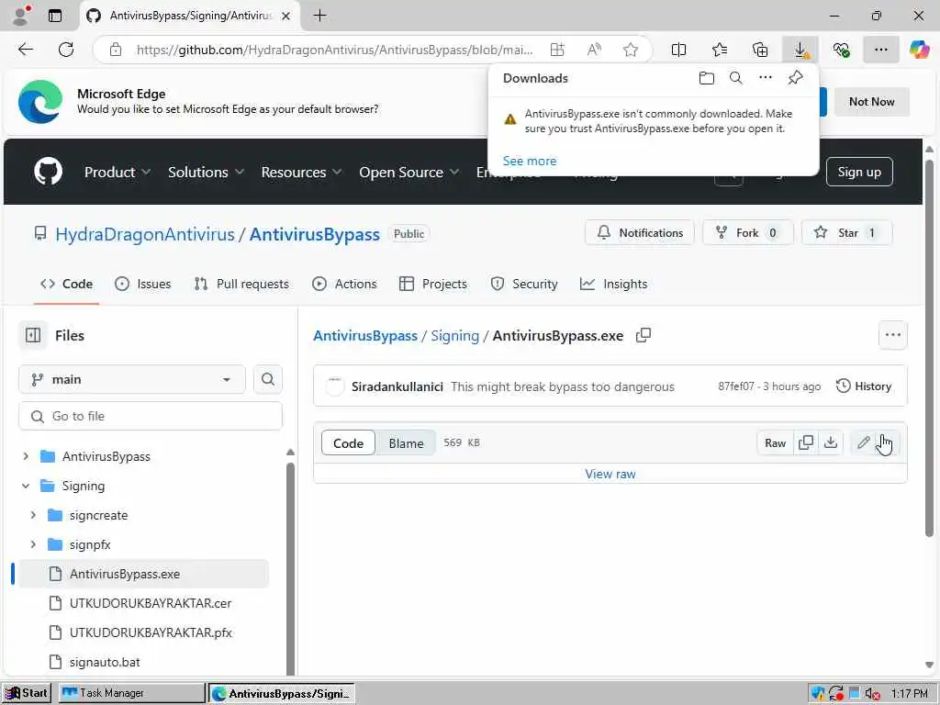Expand the Open Source menu
The height and width of the screenshot is (705, 940).
tap(408, 172)
